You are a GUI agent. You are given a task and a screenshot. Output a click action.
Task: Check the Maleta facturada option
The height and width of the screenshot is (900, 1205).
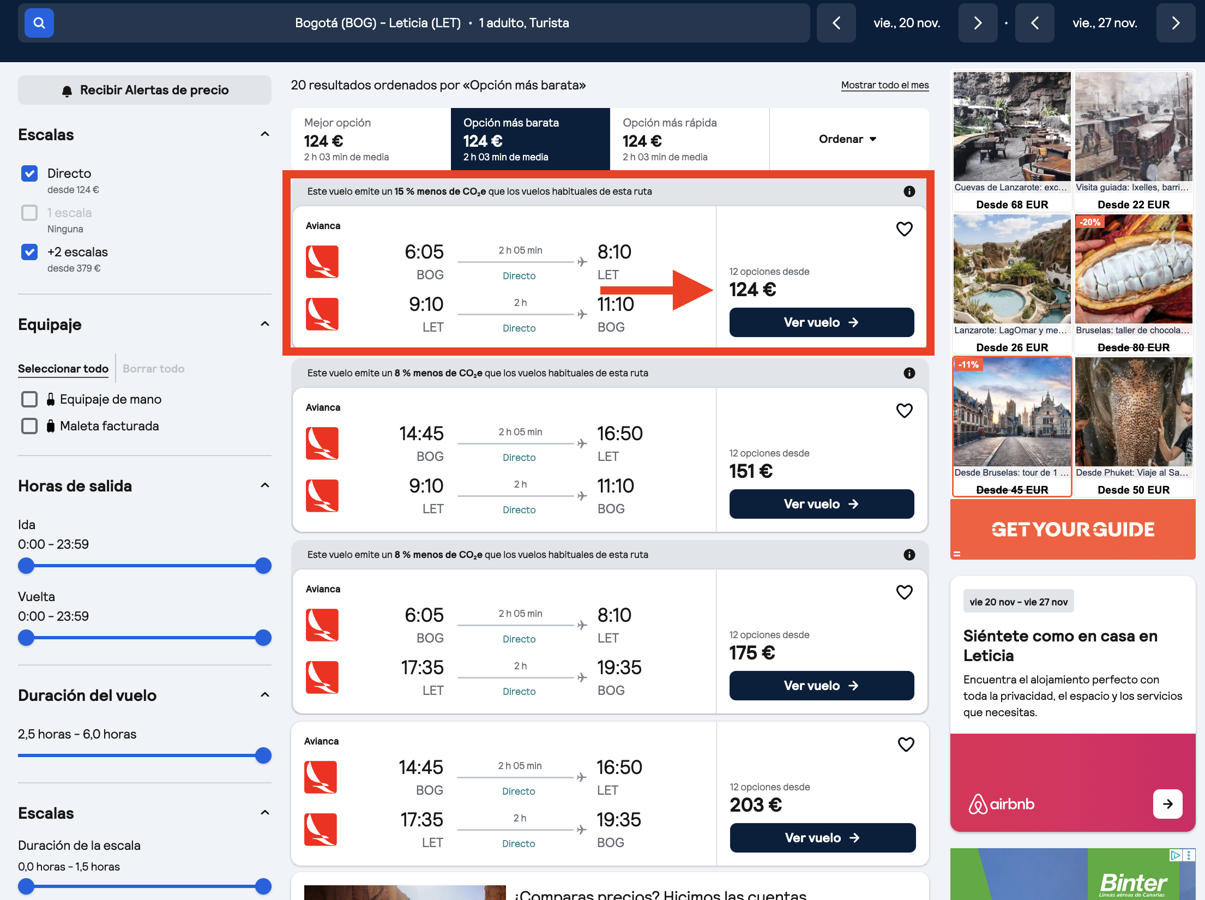pyautogui.click(x=29, y=426)
